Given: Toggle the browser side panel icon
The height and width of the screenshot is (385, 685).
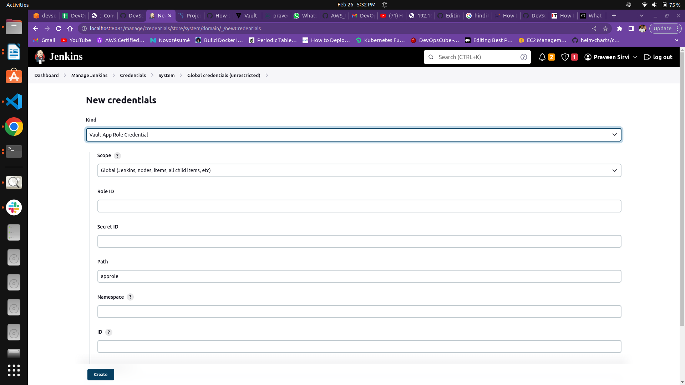Looking at the screenshot, I should coord(631,29).
